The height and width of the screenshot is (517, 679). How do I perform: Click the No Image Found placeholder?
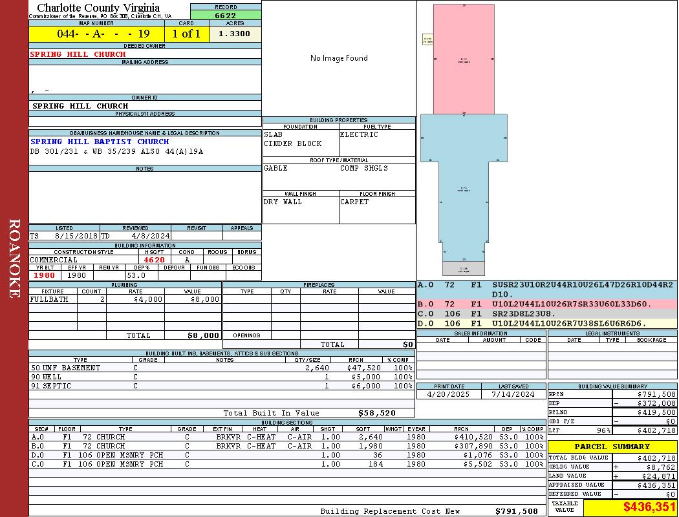(x=339, y=58)
